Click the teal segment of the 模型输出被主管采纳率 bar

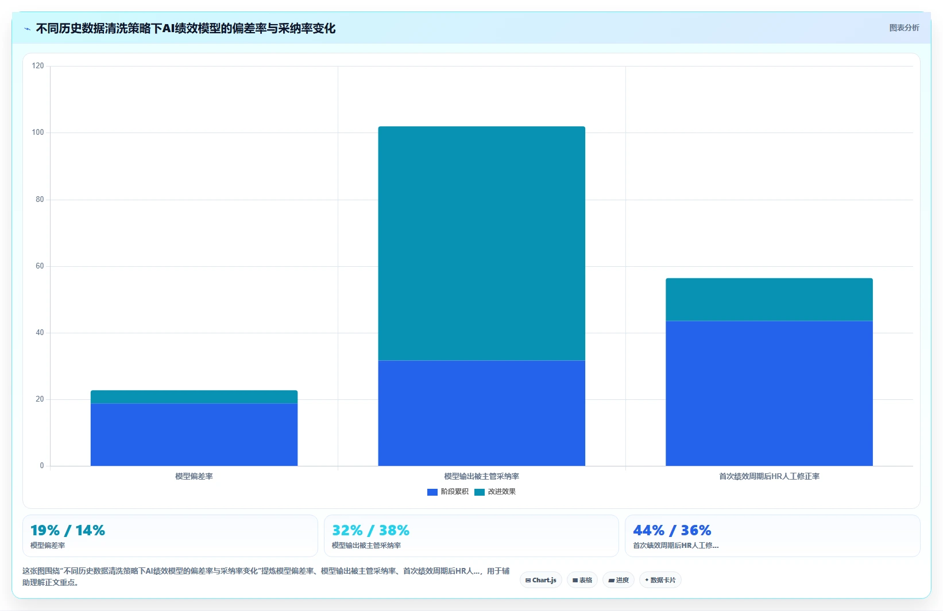tap(482, 243)
